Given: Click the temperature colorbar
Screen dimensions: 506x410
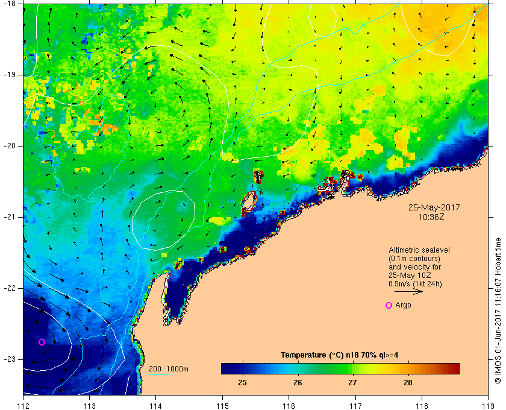Looking at the screenshot, I should (340, 368).
